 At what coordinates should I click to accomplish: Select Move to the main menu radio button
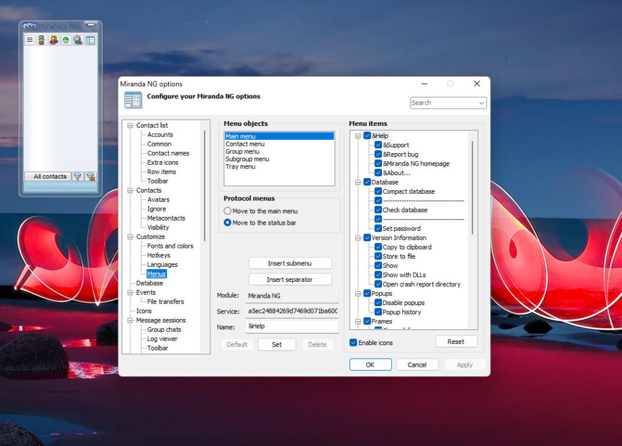[x=227, y=211]
